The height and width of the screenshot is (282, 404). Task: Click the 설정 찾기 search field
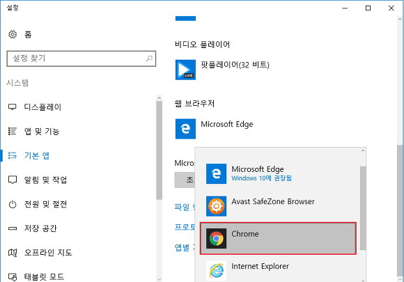click(x=81, y=58)
